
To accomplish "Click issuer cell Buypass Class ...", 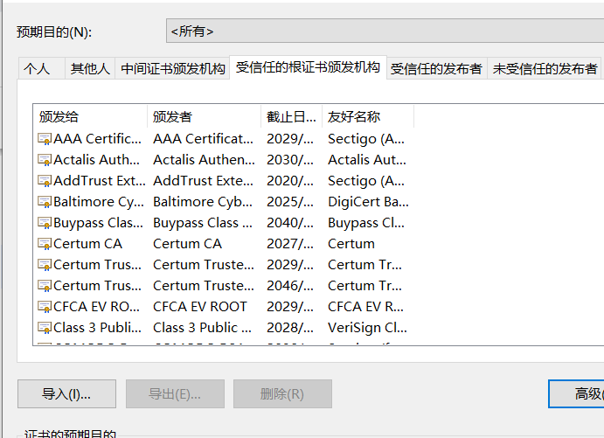I will point(203,223).
